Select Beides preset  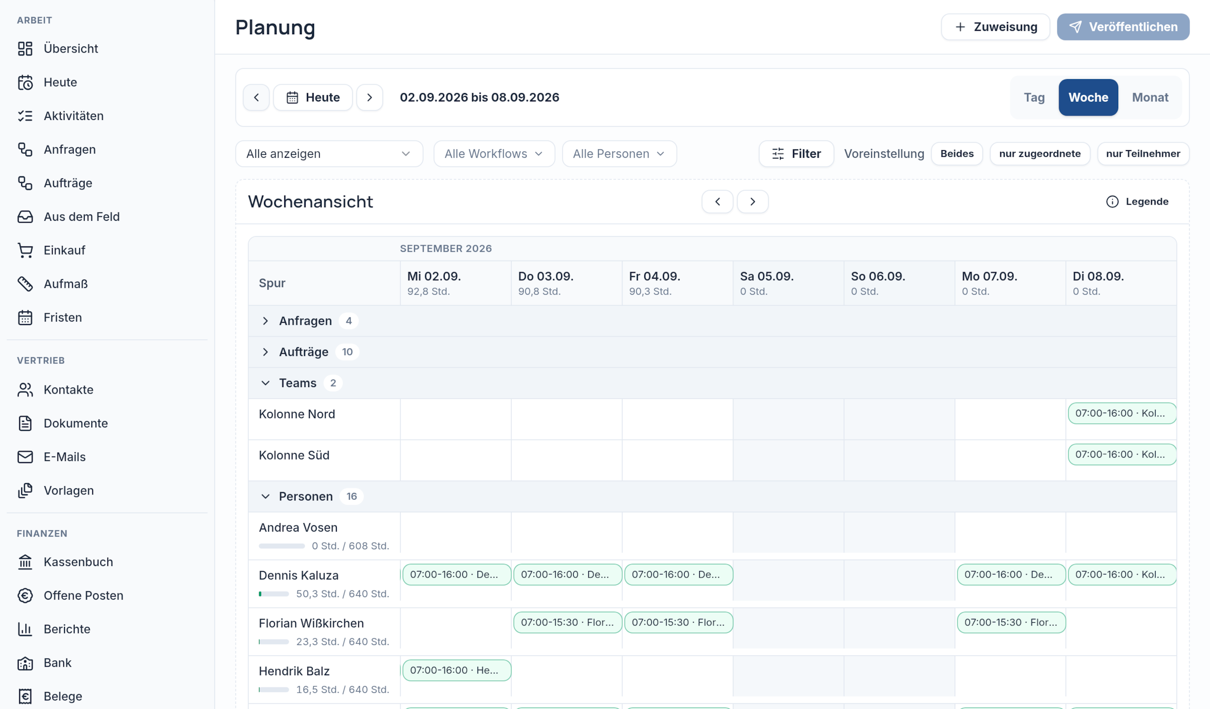pos(957,154)
